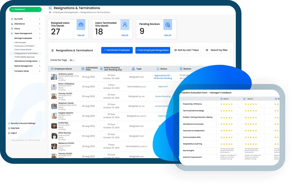Viewport: 298px width, 190px height.
Task: Click the Logout icon in sidebar
Action: click(x=9, y=133)
